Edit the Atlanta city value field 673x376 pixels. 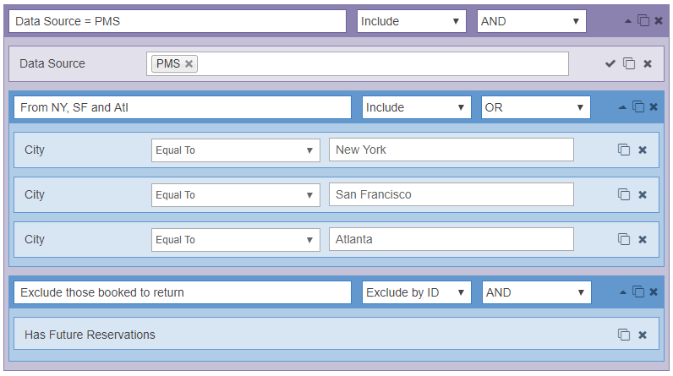pyautogui.click(x=451, y=239)
